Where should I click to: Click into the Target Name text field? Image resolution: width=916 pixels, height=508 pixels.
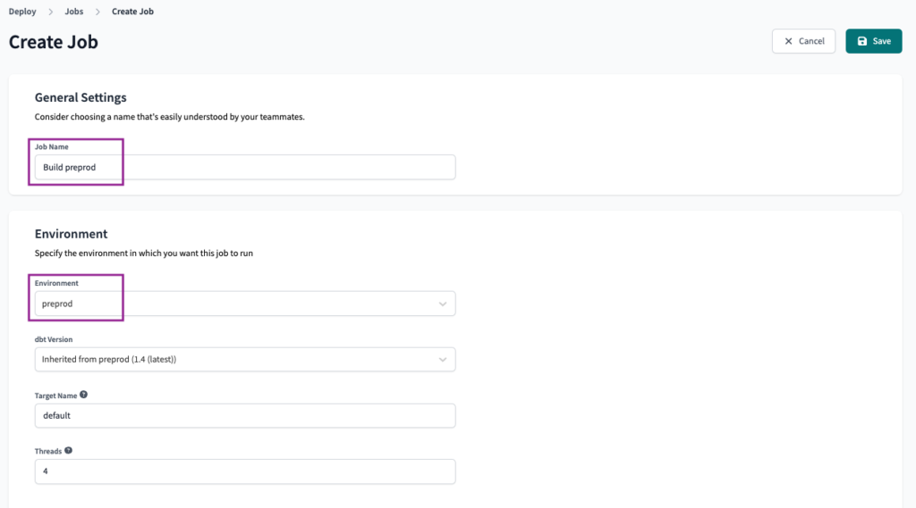click(245, 416)
